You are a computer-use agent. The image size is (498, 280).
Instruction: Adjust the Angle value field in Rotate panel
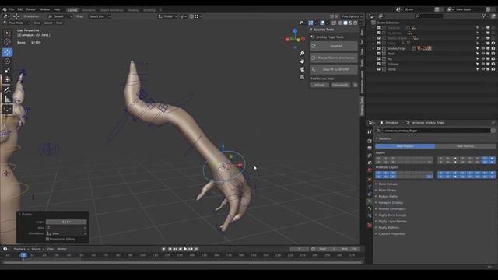tap(66, 222)
